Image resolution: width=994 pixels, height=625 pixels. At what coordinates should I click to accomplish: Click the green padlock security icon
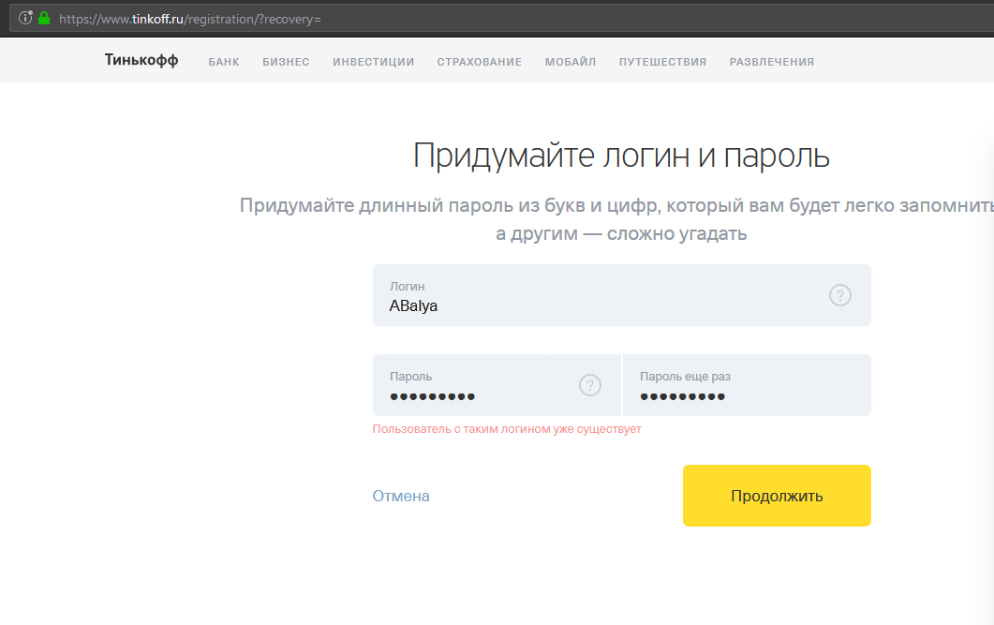click(x=43, y=18)
